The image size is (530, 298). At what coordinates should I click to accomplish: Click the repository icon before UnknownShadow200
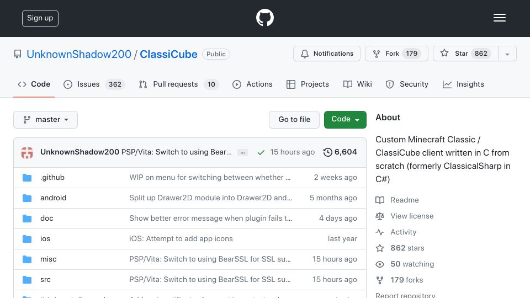point(18,54)
